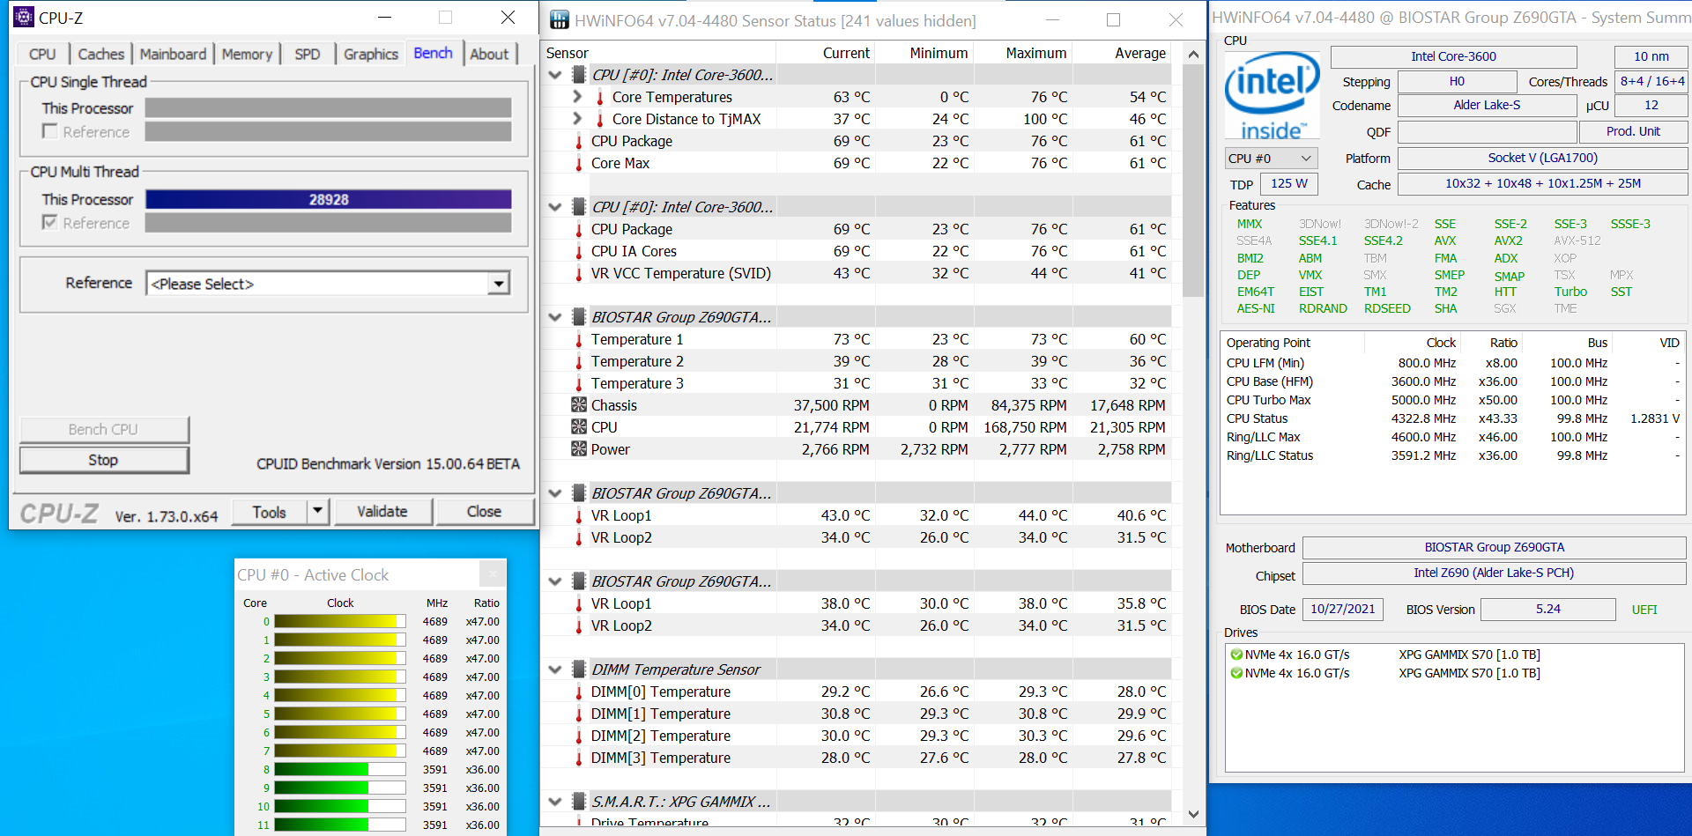Click the Intel Inside logo
Viewport: 1692px width, 836px height.
click(x=1272, y=95)
